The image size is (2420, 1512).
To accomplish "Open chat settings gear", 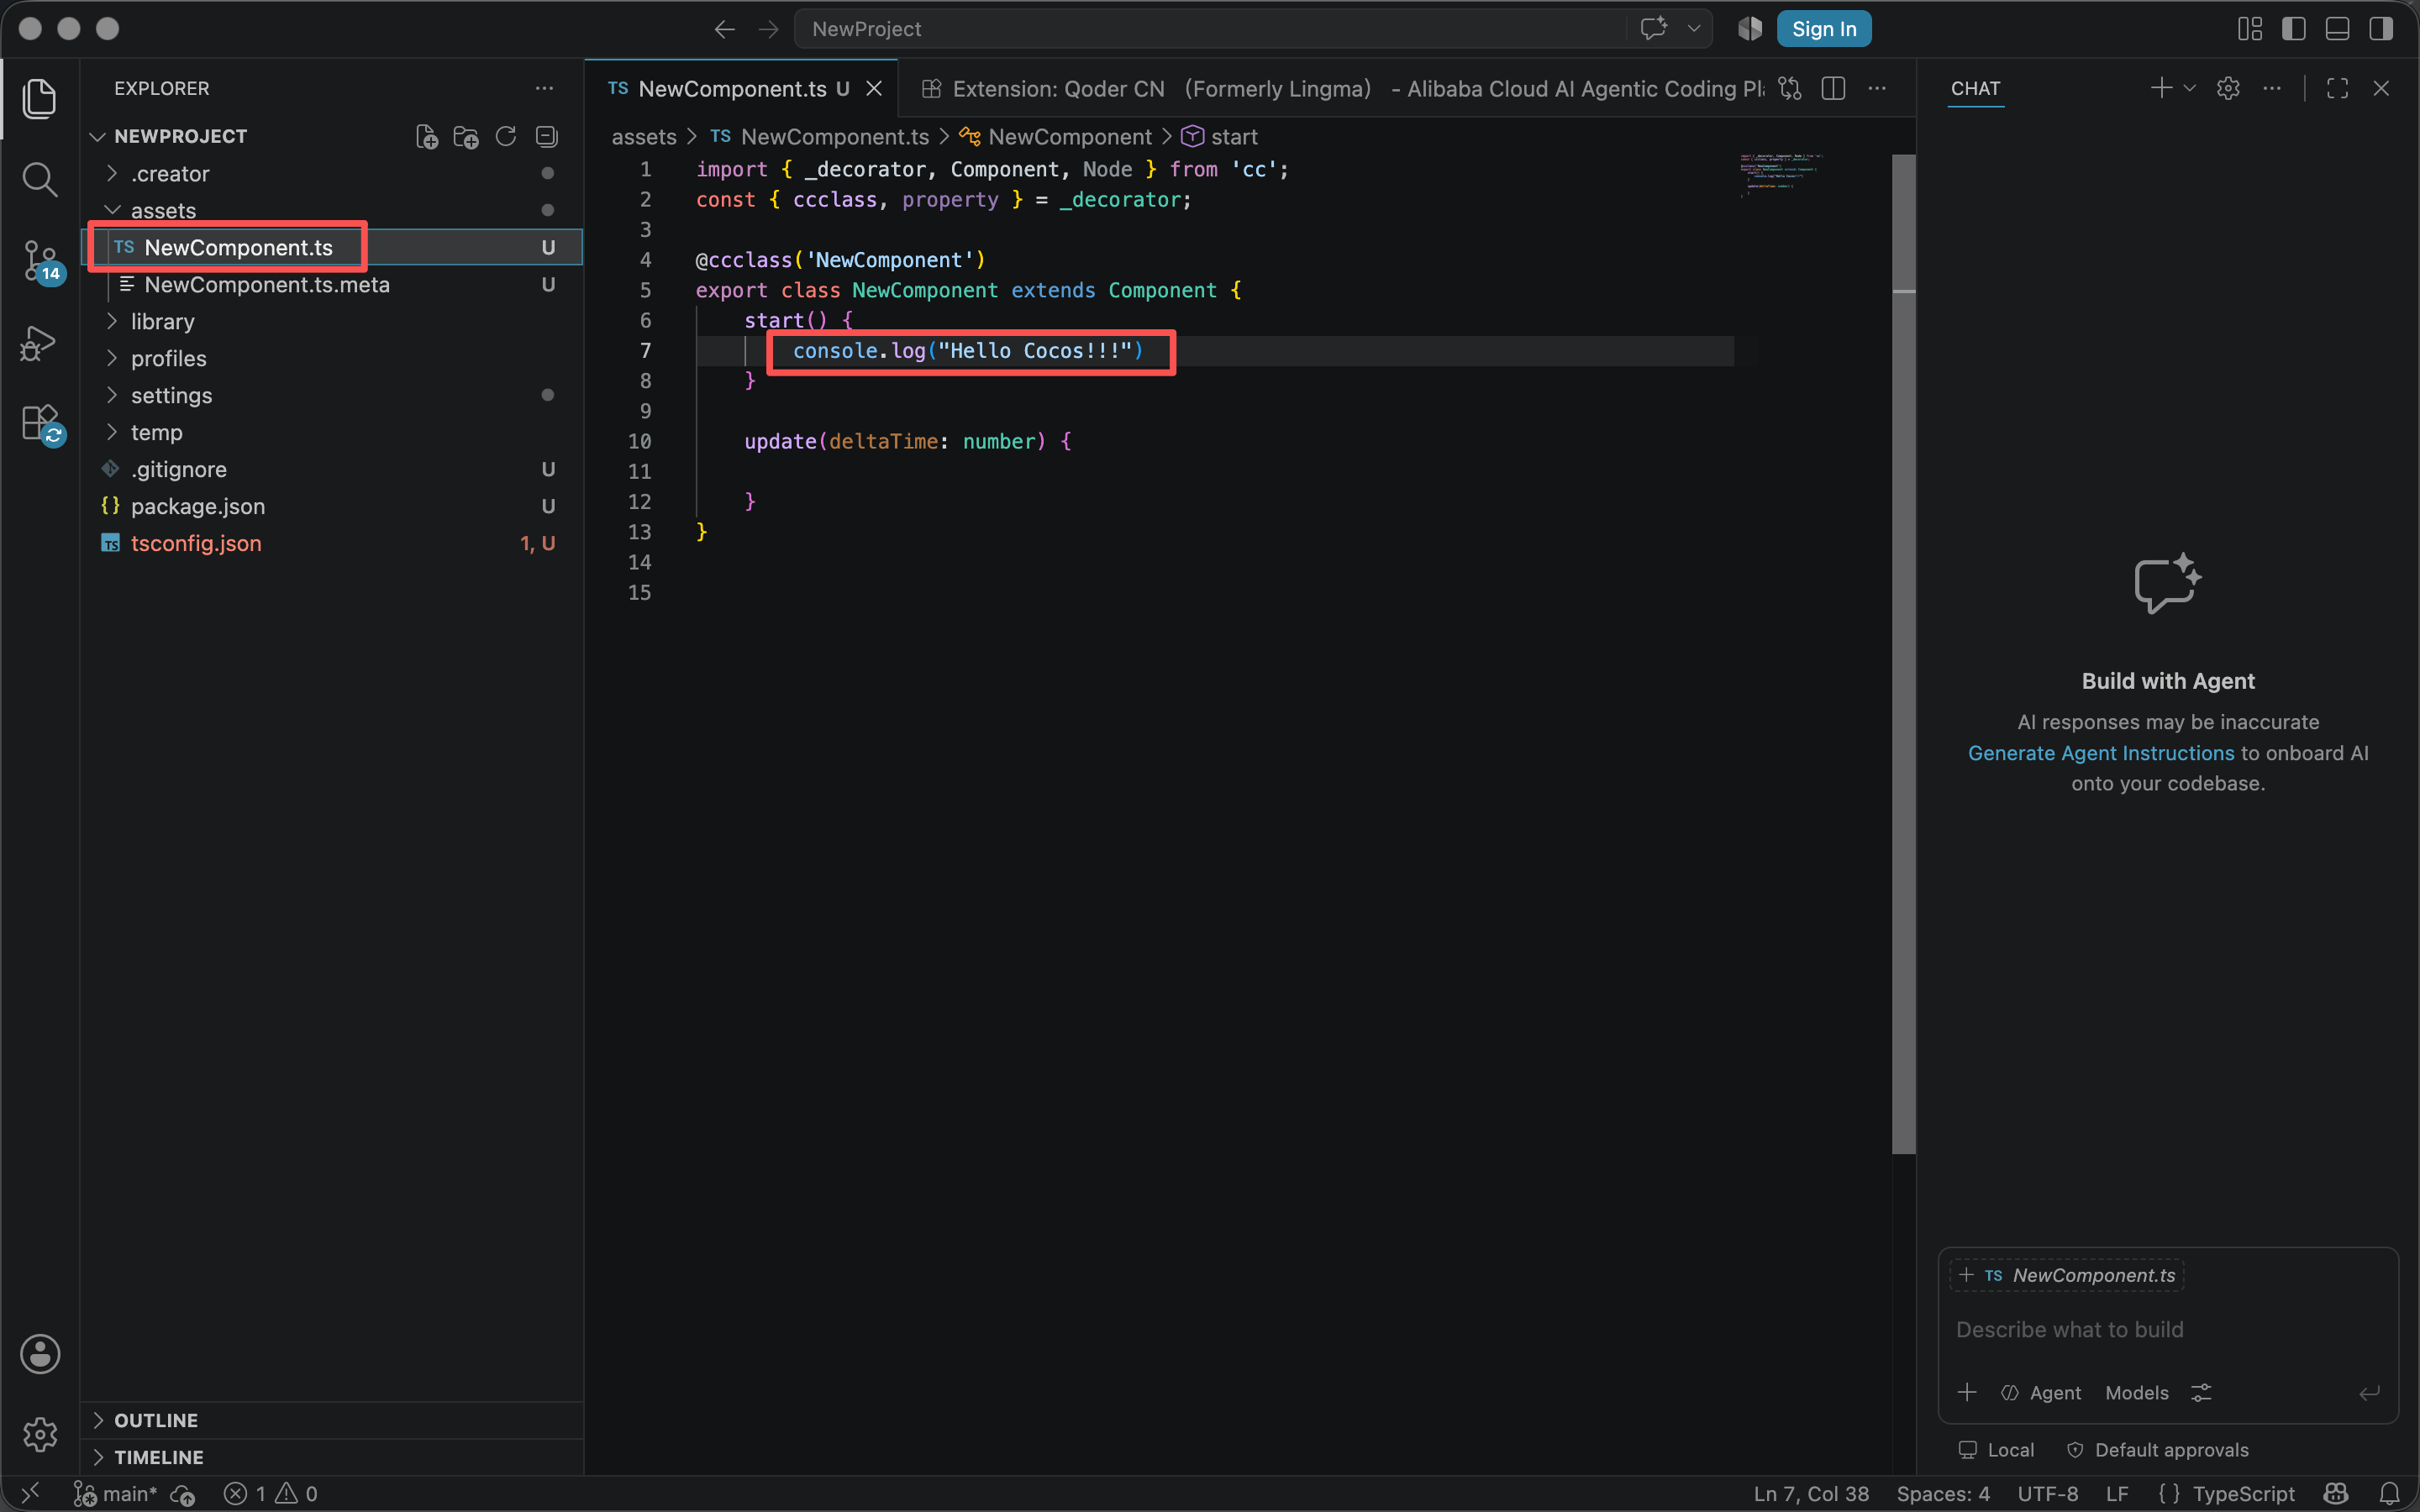I will 2228,88.
